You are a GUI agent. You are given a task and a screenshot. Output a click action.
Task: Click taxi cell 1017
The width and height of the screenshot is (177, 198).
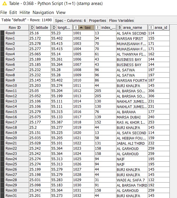pyautogui.click(x=84, y=117)
